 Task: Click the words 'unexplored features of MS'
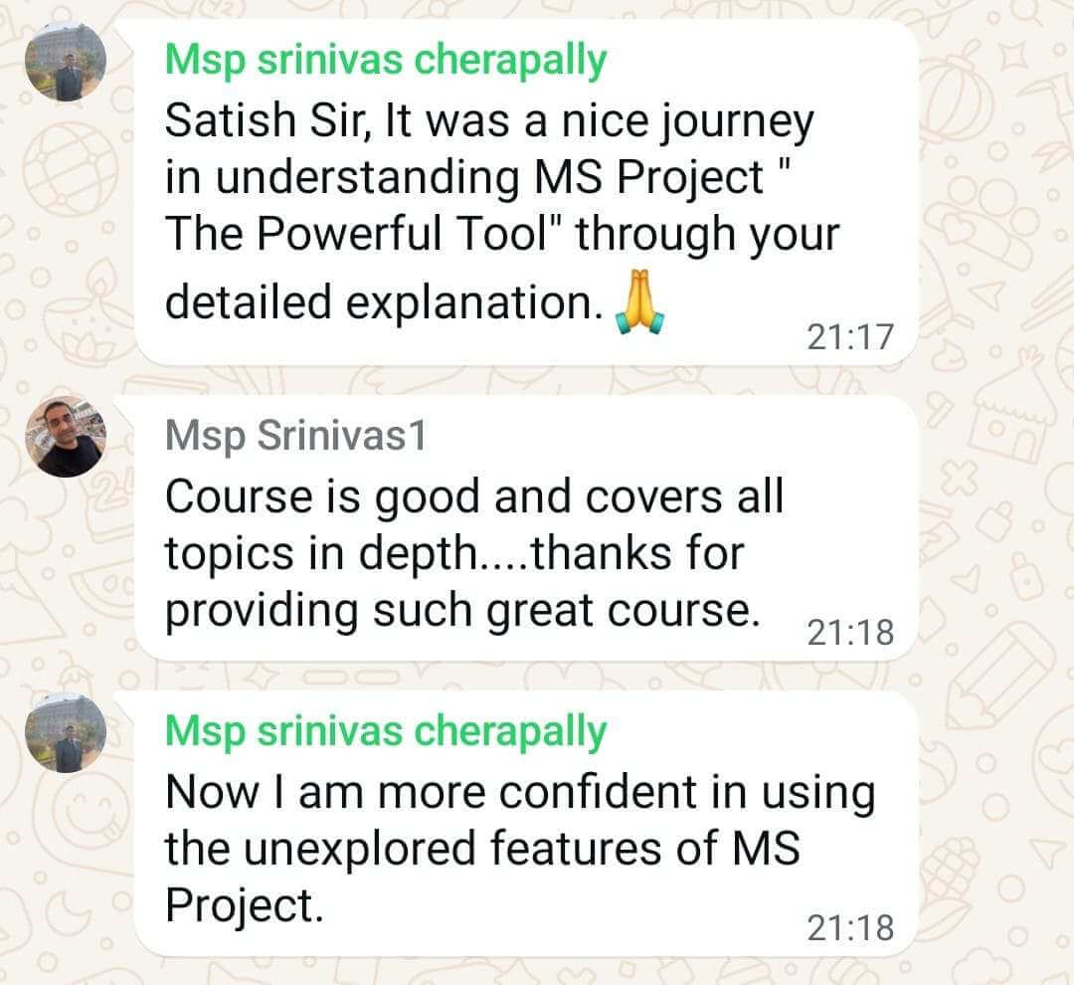point(522,848)
